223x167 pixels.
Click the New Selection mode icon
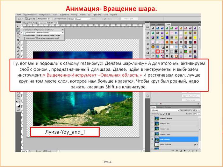click(x=26, y=19)
